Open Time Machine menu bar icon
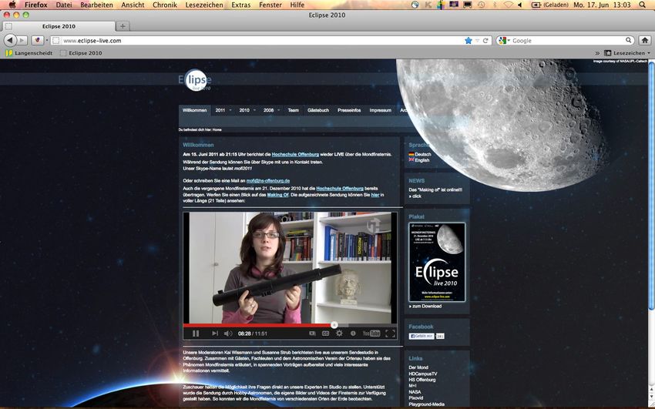 pyautogui.click(x=481, y=5)
